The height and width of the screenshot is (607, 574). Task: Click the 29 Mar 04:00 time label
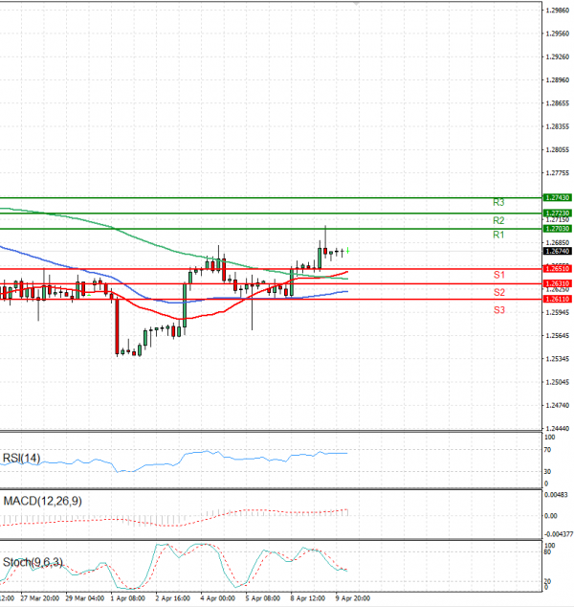point(85,598)
